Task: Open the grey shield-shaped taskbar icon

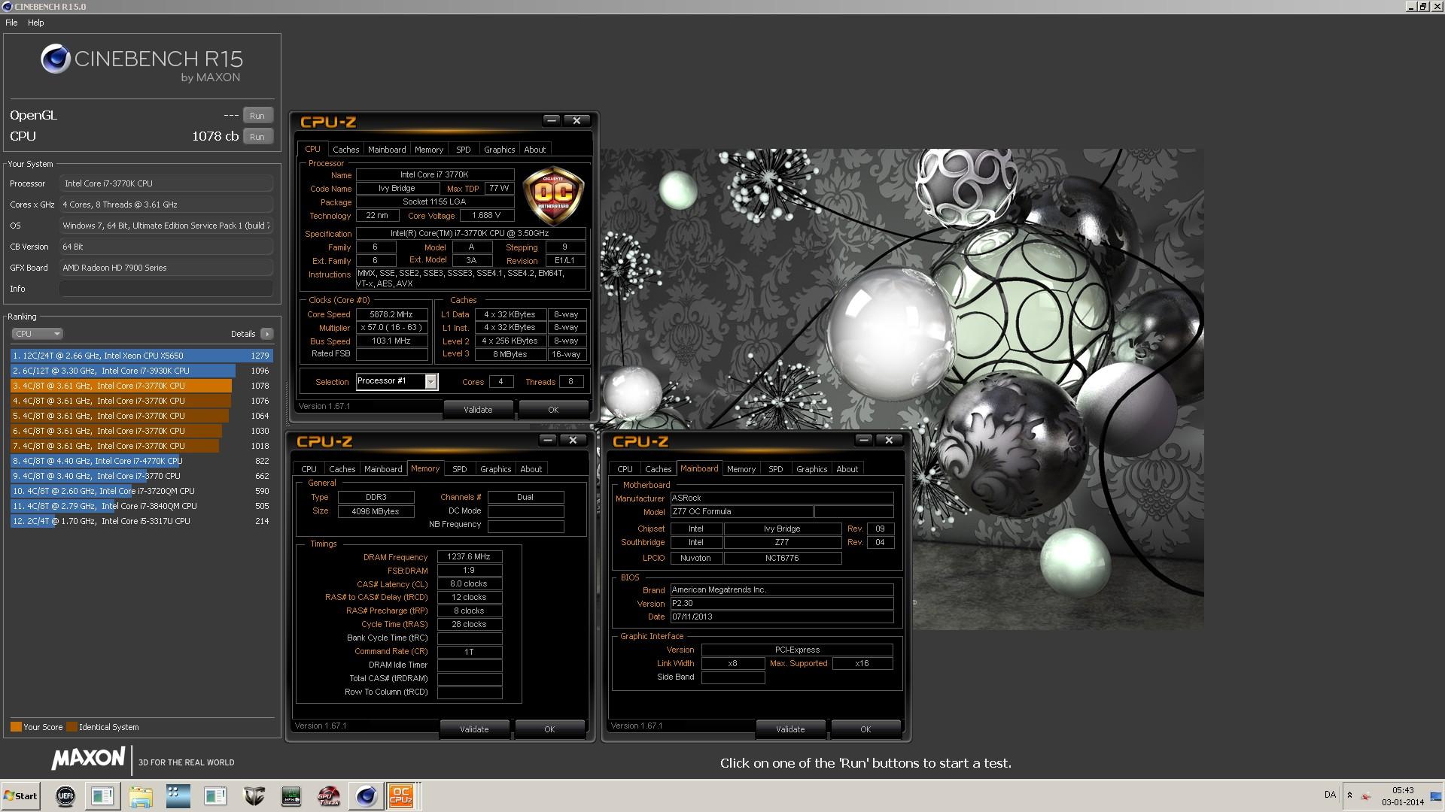Action: (254, 795)
